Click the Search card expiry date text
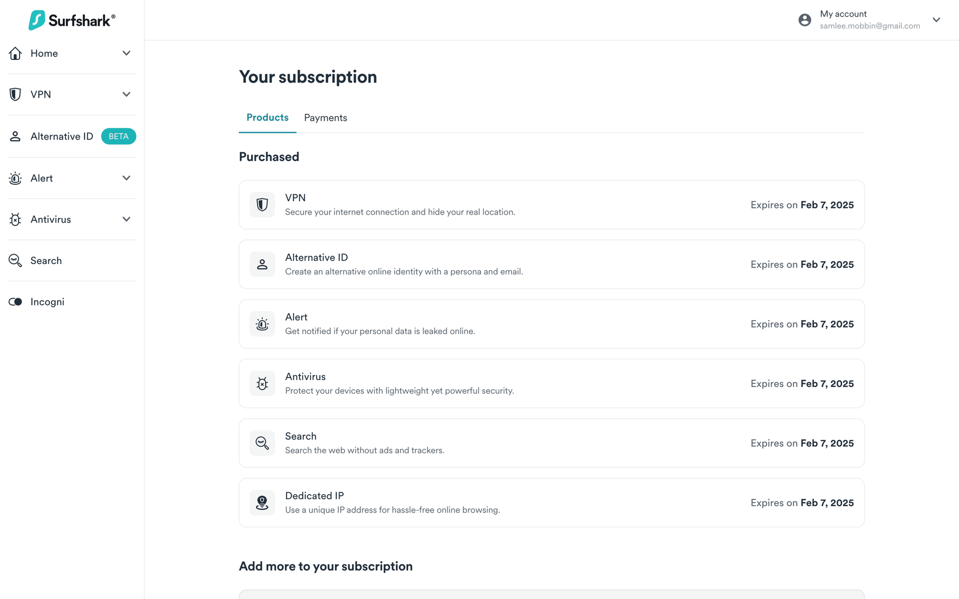This screenshot has width=959, height=599. pyautogui.click(x=802, y=443)
